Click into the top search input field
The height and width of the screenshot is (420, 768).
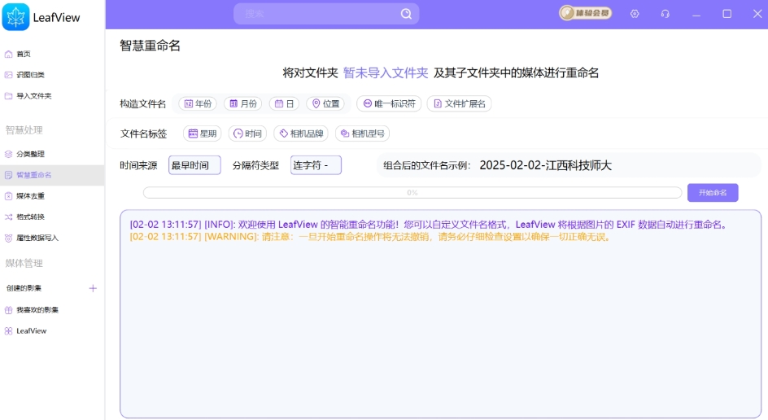[317, 14]
